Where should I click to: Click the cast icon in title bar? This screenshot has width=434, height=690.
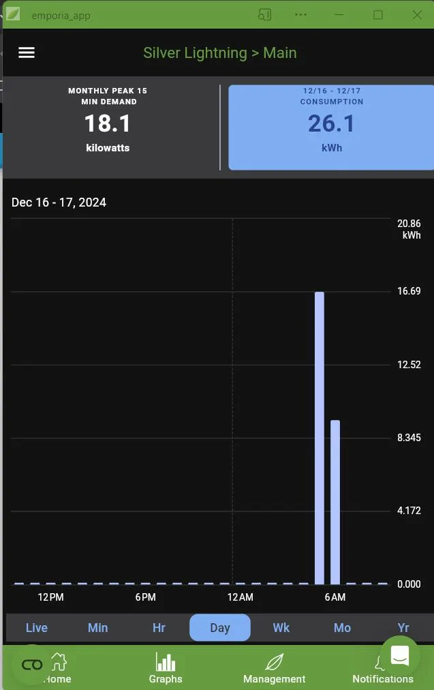pos(264,15)
